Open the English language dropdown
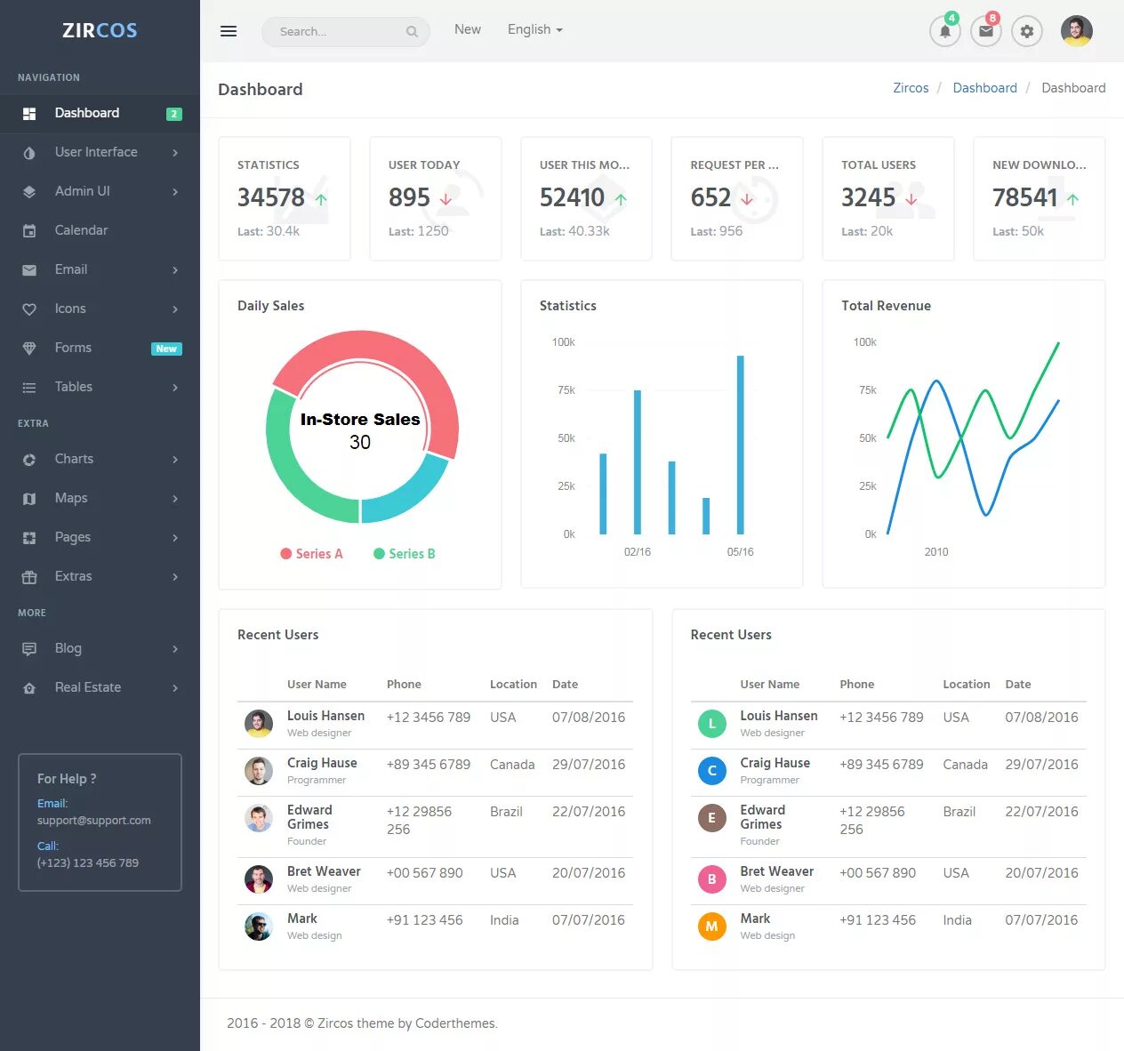This screenshot has height=1051, width=1124. tap(534, 29)
